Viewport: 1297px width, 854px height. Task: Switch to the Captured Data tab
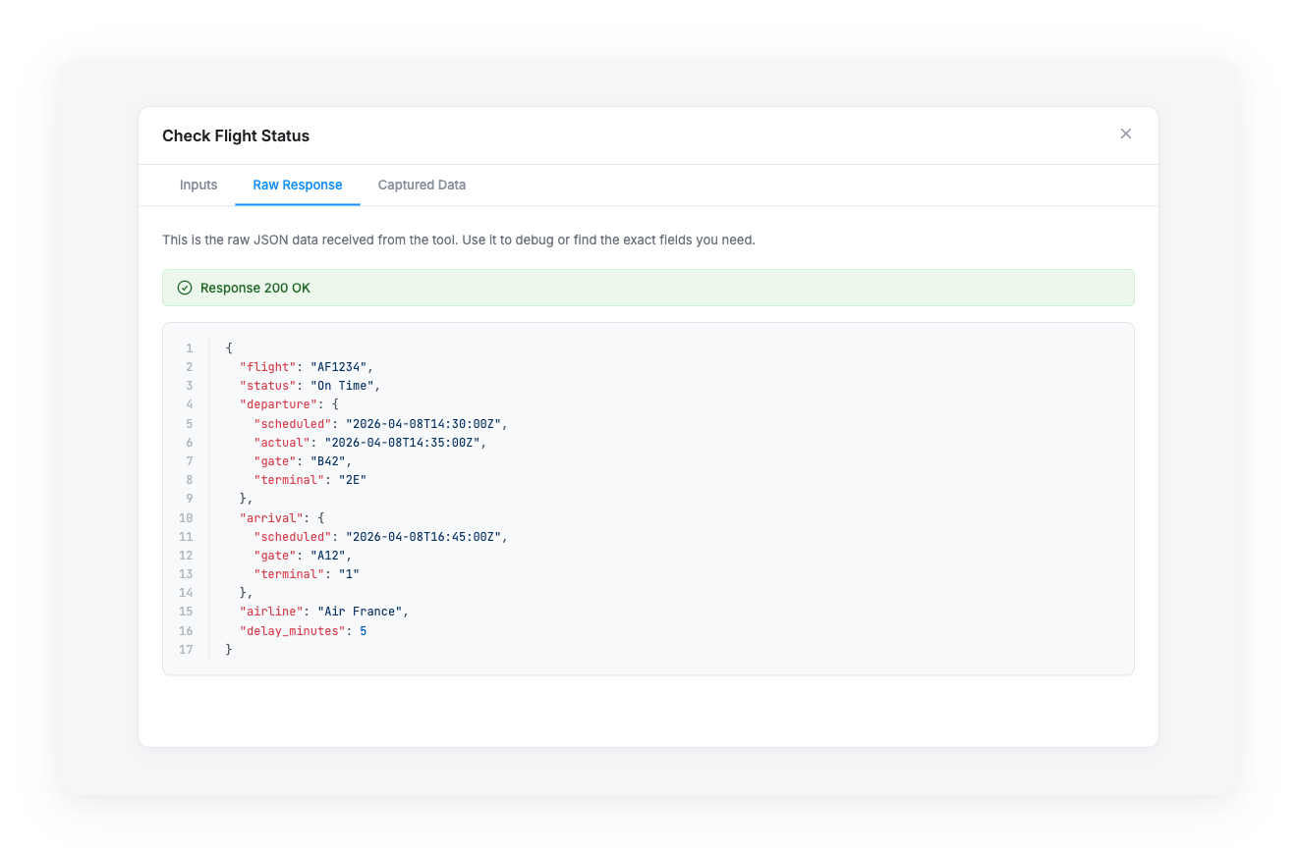click(x=422, y=185)
